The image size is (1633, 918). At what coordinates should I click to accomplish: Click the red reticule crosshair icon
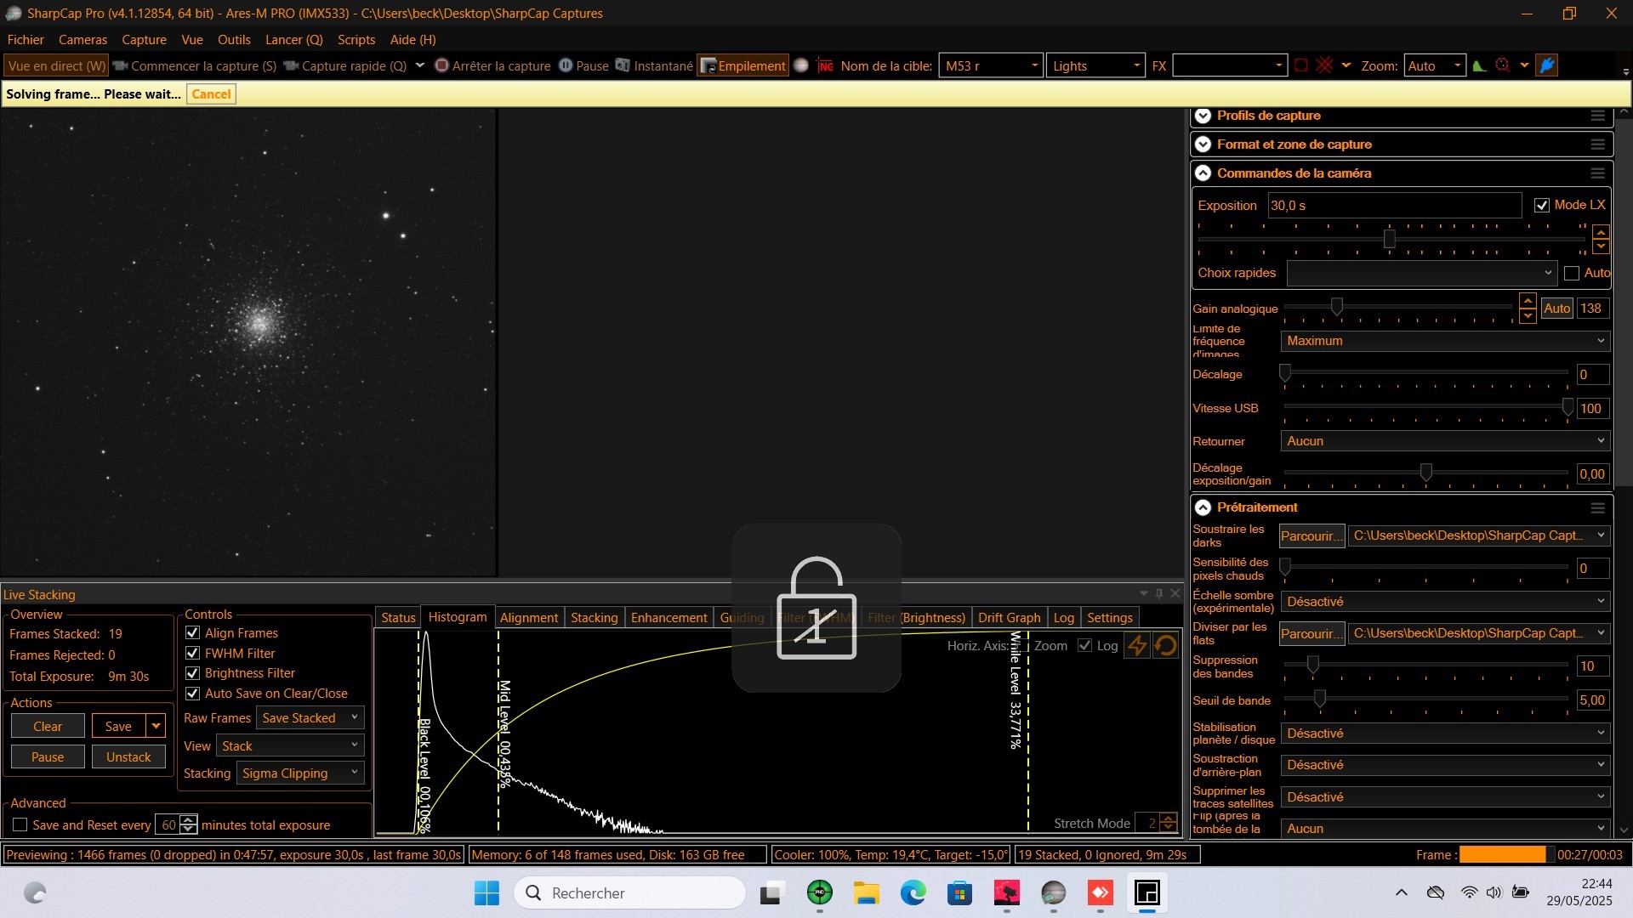tap(1324, 65)
